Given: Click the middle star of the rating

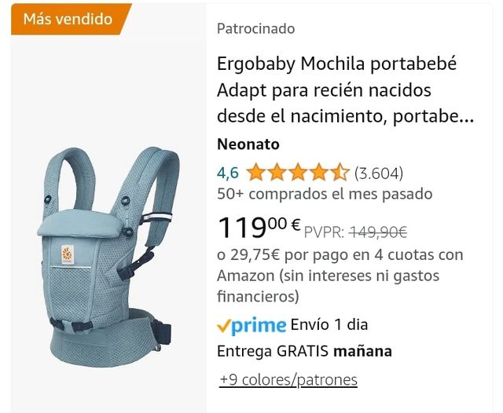Looking at the screenshot, I should (298, 173).
